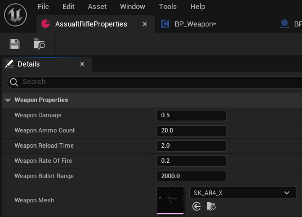This screenshot has height=217, width=302.
Task: Open the Help menu
Action: (198, 7)
